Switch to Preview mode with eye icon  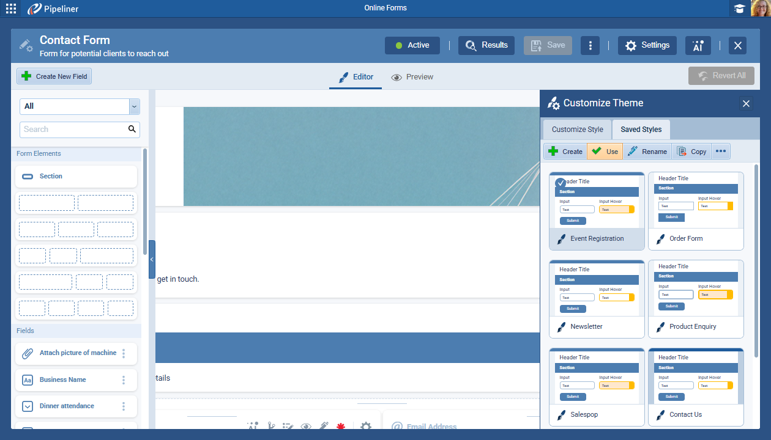pyautogui.click(x=412, y=77)
